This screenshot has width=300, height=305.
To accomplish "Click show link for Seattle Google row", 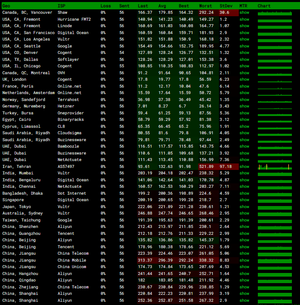I will click(x=244, y=46).
